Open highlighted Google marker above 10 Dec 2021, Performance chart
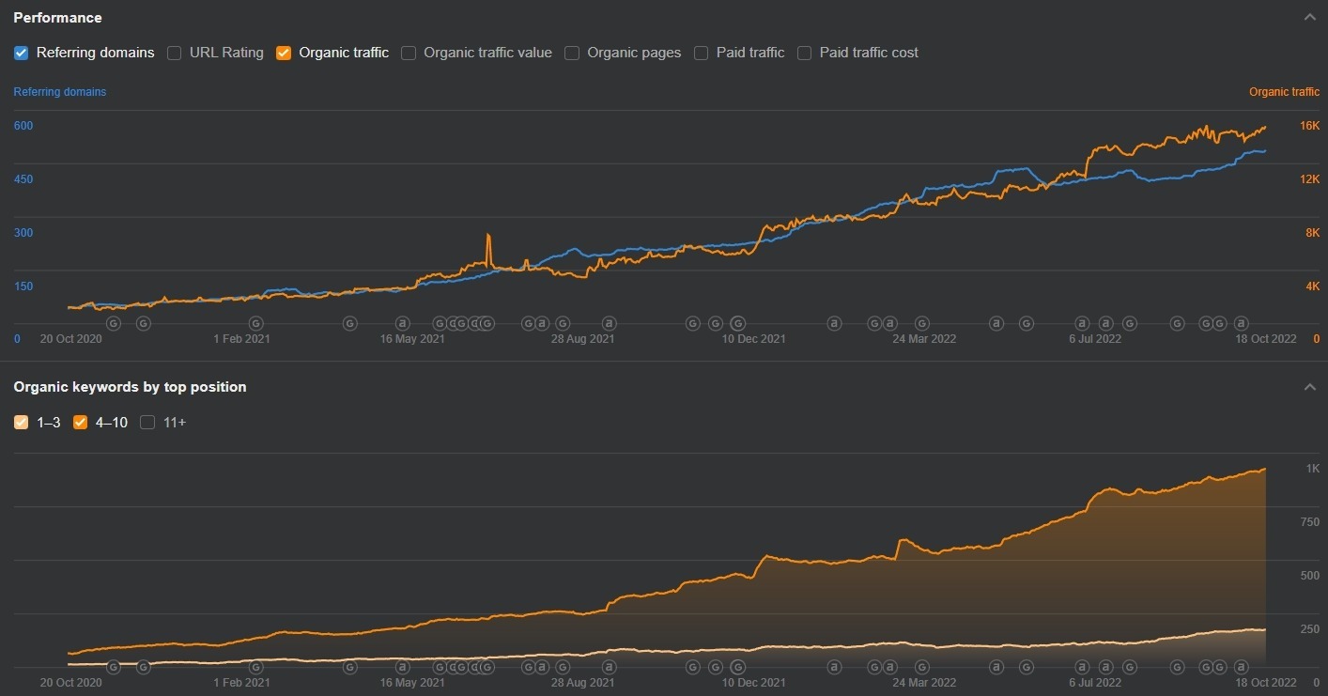The height and width of the screenshot is (696, 1328). (x=738, y=323)
